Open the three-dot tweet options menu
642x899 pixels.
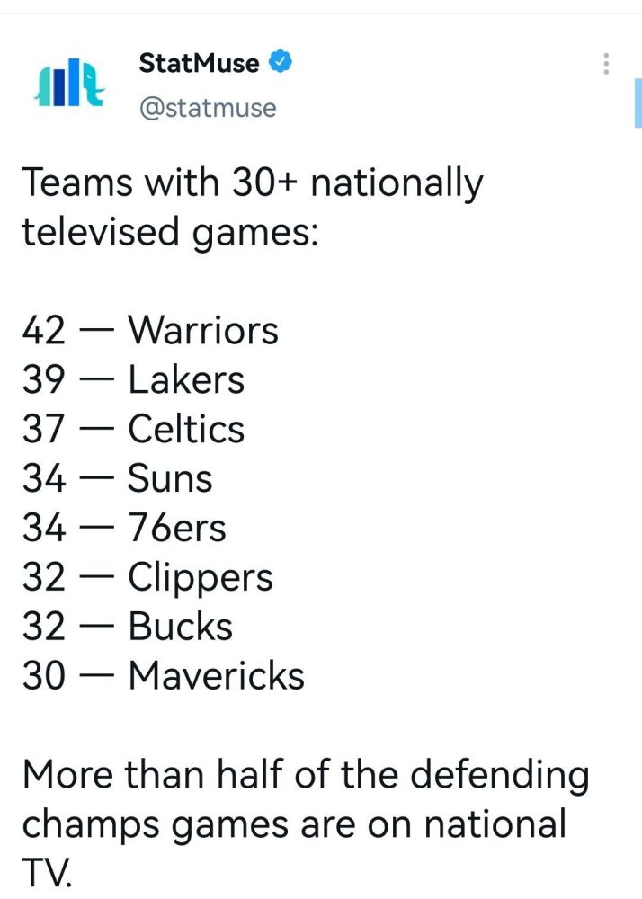tap(606, 64)
